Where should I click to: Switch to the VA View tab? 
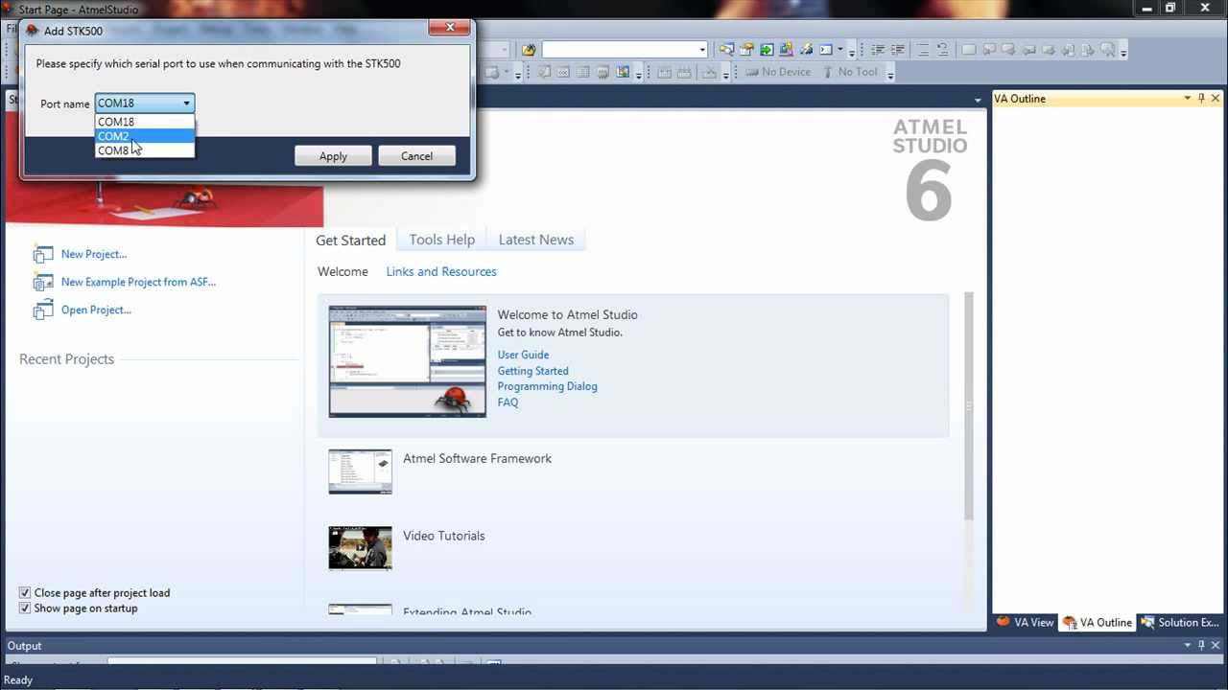(1026, 623)
